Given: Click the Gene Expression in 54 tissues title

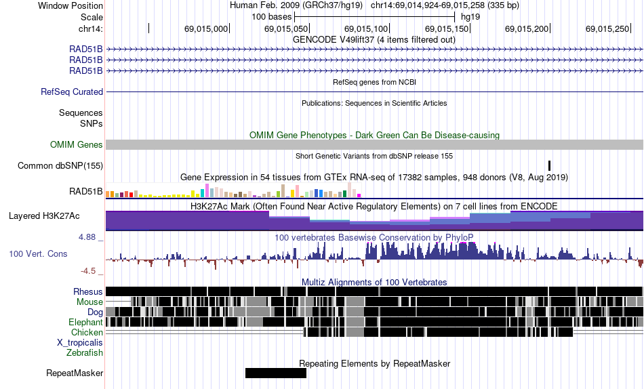Looking at the screenshot, I should click(x=374, y=178).
